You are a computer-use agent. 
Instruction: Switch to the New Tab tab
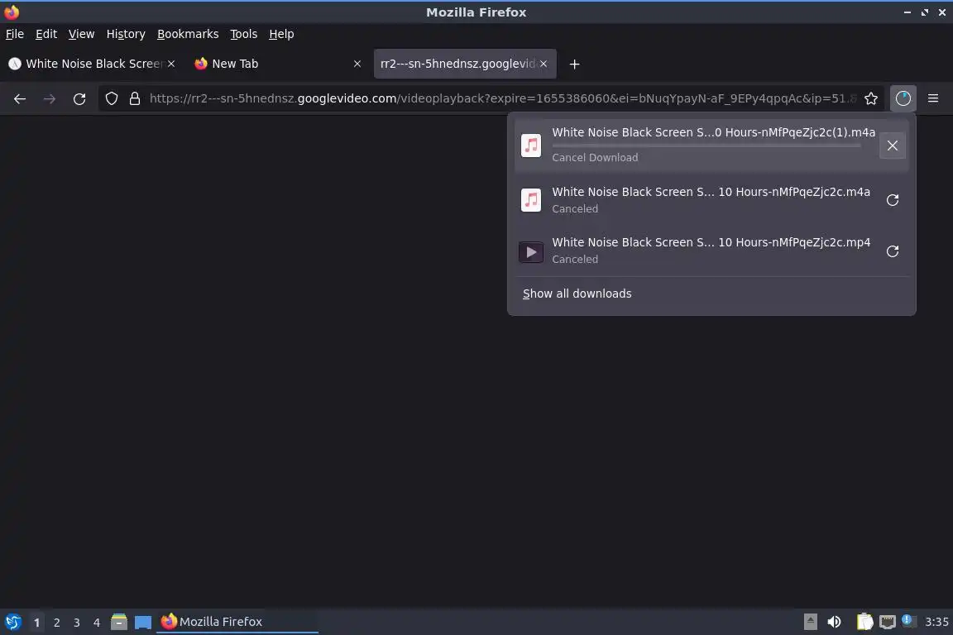pos(278,64)
